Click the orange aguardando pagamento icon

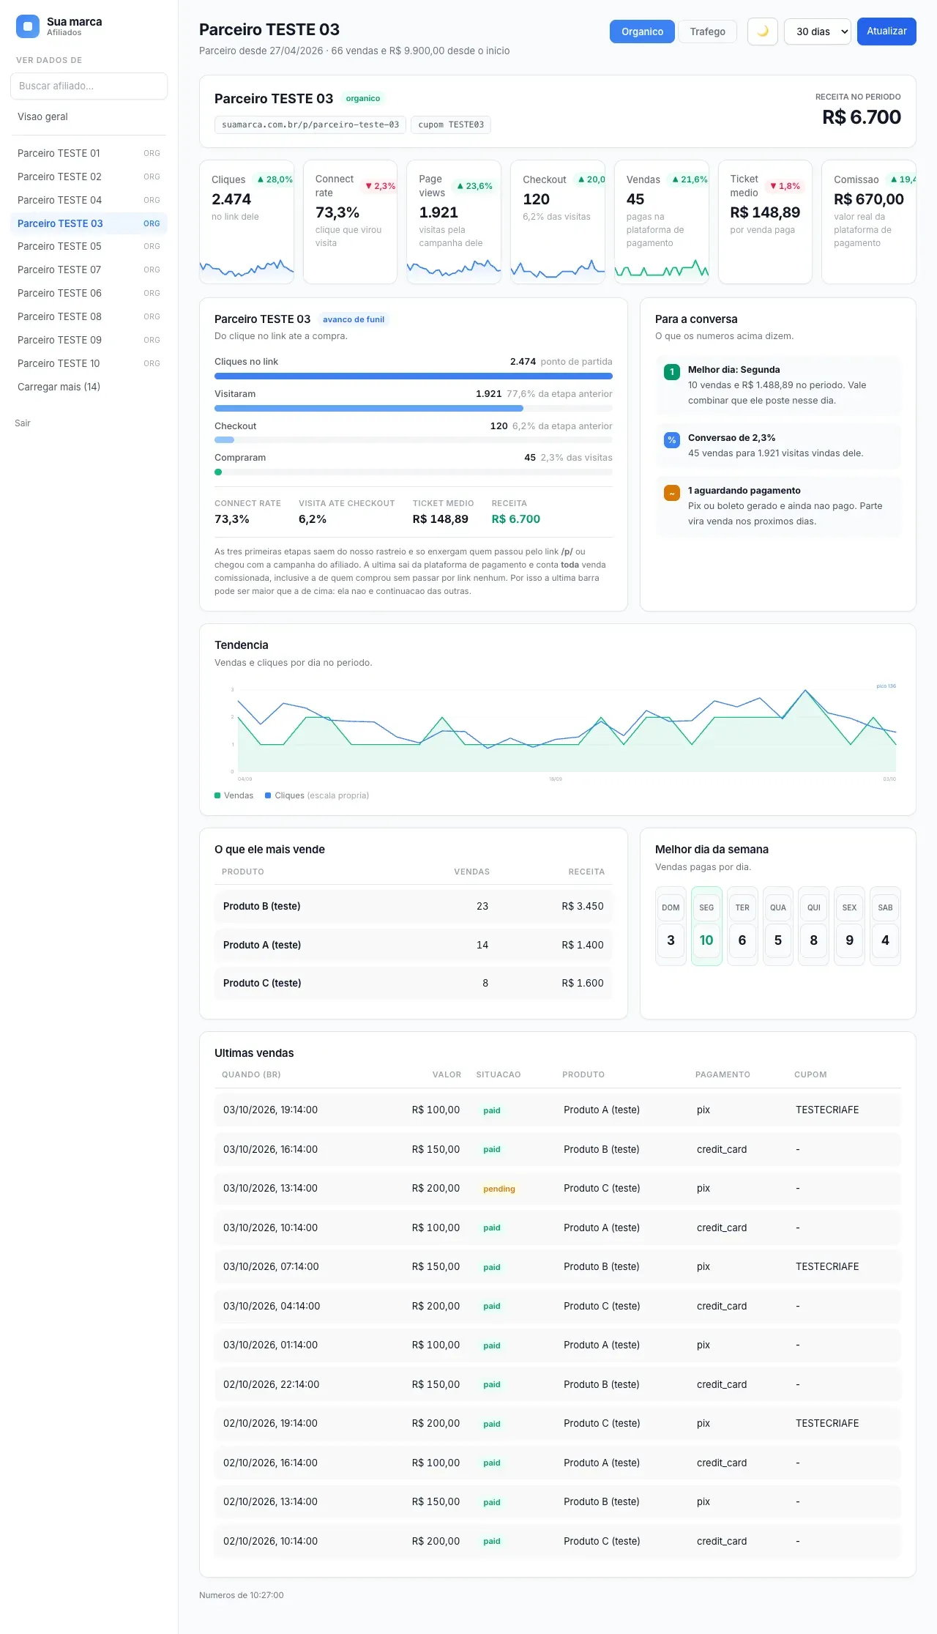pyautogui.click(x=671, y=493)
